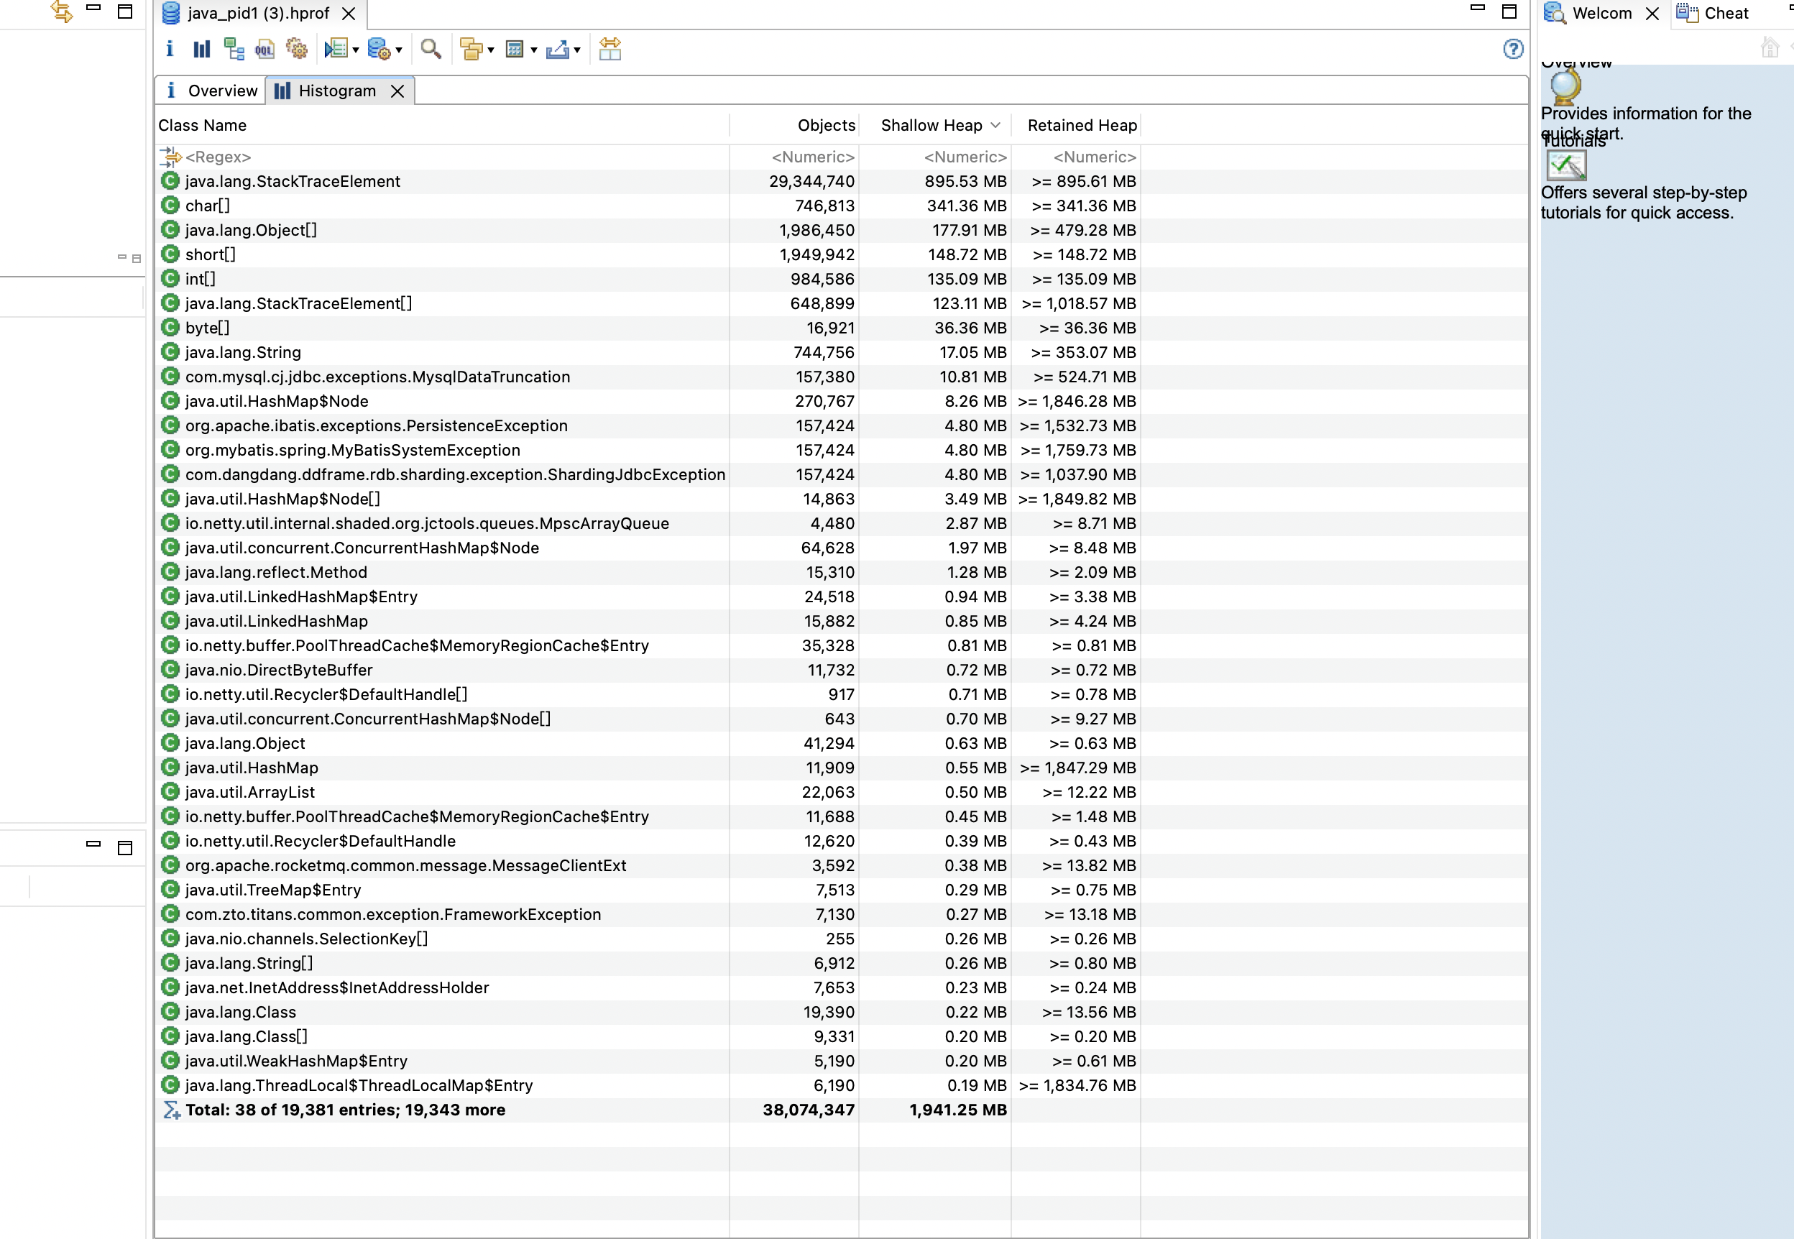Click the sigma icon in Total row
The height and width of the screenshot is (1239, 1794).
(x=171, y=1110)
